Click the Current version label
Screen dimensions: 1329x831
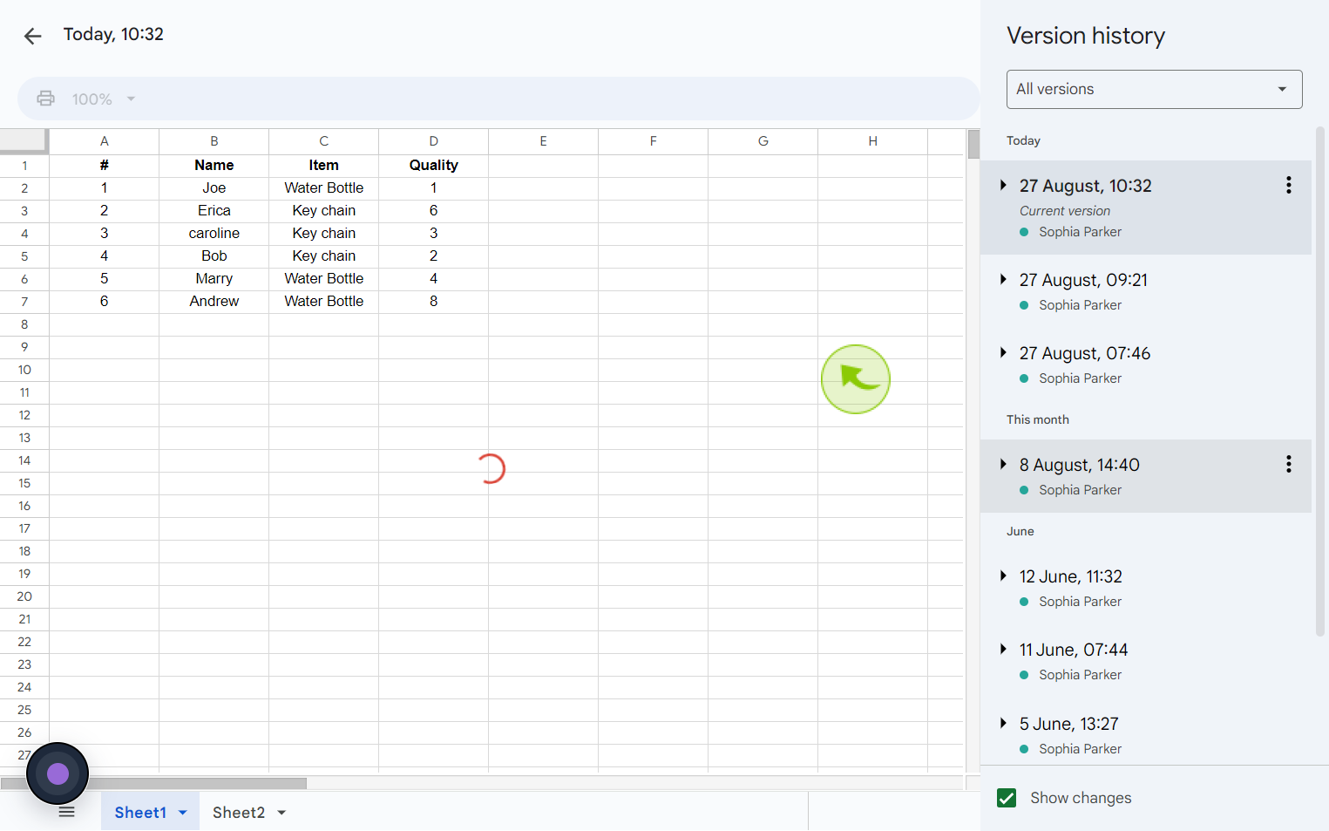click(x=1065, y=211)
